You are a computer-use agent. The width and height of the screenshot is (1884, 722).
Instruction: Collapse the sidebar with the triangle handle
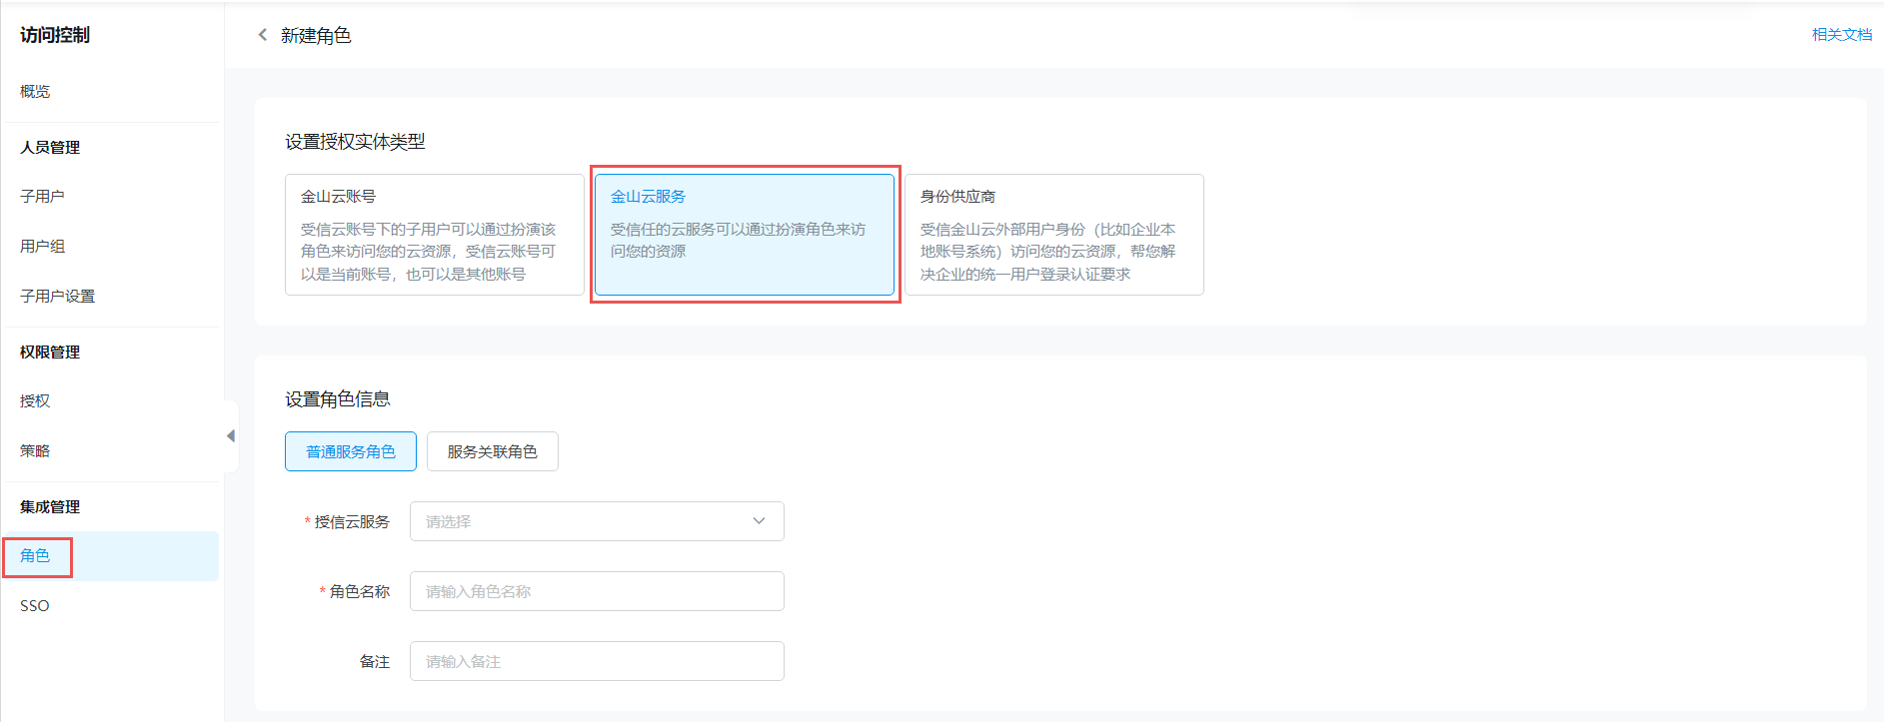(x=231, y=436)
